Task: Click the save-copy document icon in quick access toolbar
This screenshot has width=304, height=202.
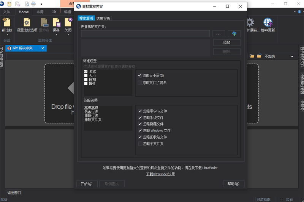Action: [x=17, y=4]
